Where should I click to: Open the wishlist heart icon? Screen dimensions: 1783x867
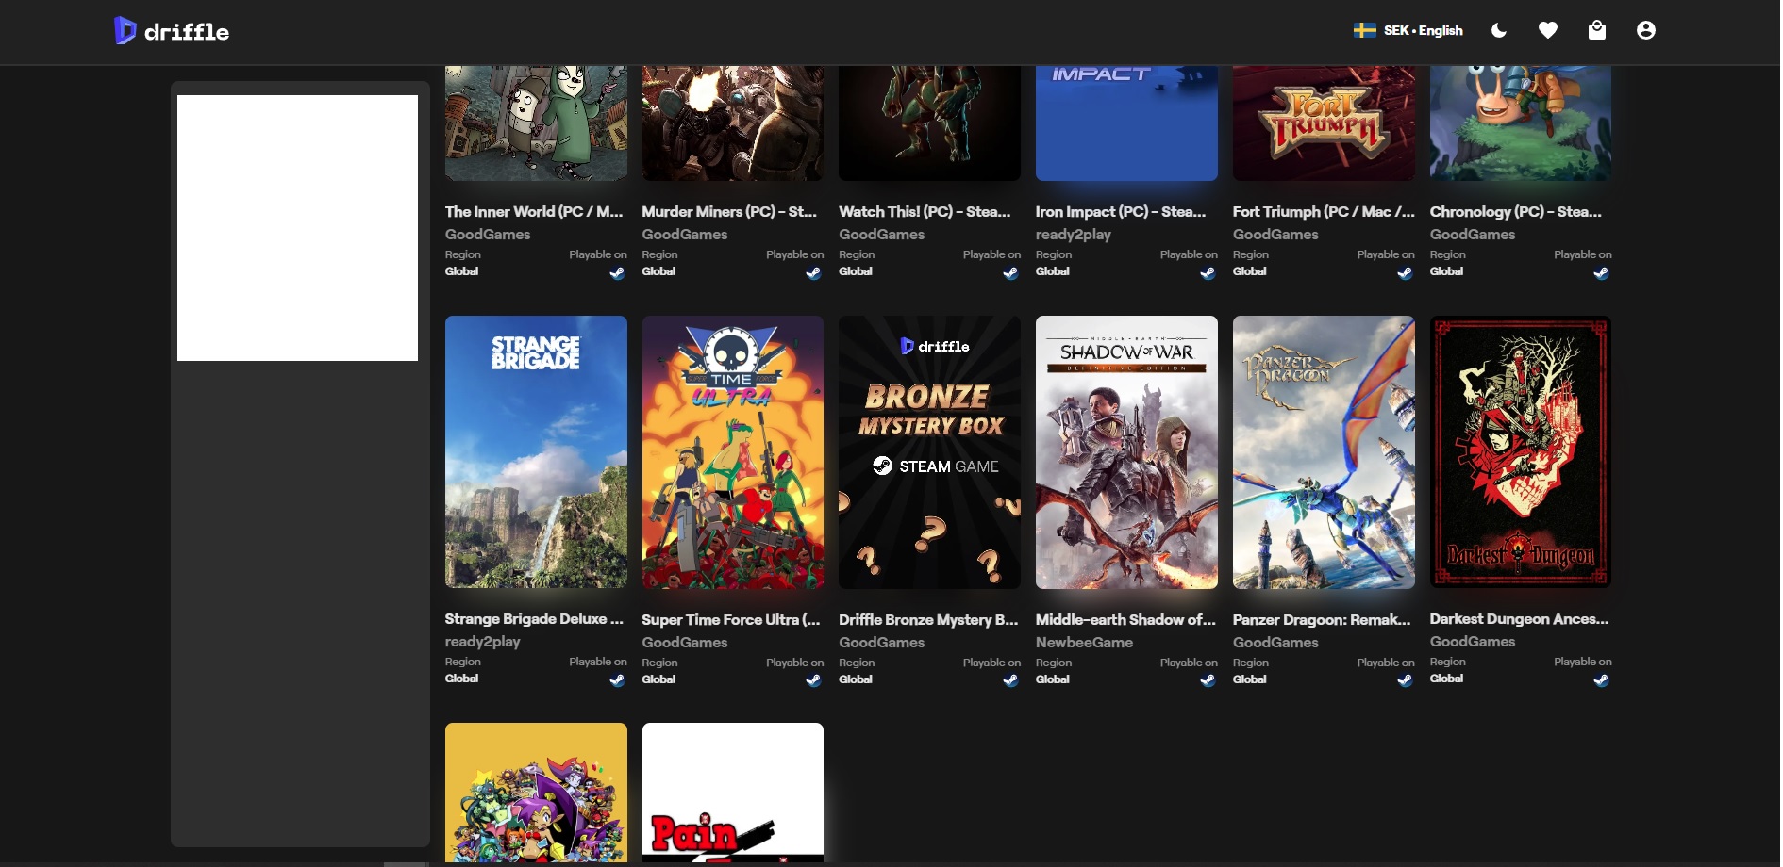(1547, 30)
